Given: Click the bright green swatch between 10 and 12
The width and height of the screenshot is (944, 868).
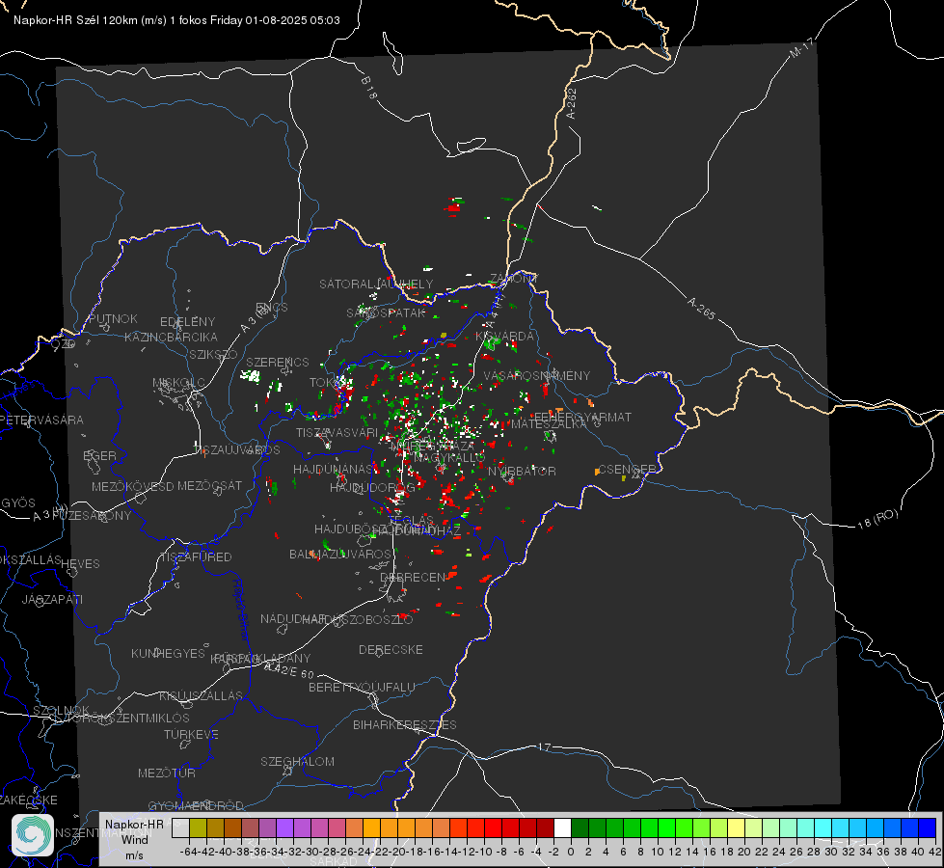Looking at the screenshot, I should click(x=666, y=828).
